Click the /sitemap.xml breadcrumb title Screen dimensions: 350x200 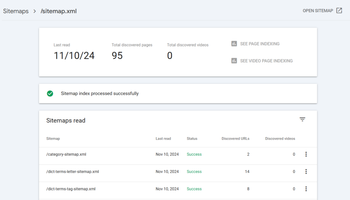pos(58,11)
